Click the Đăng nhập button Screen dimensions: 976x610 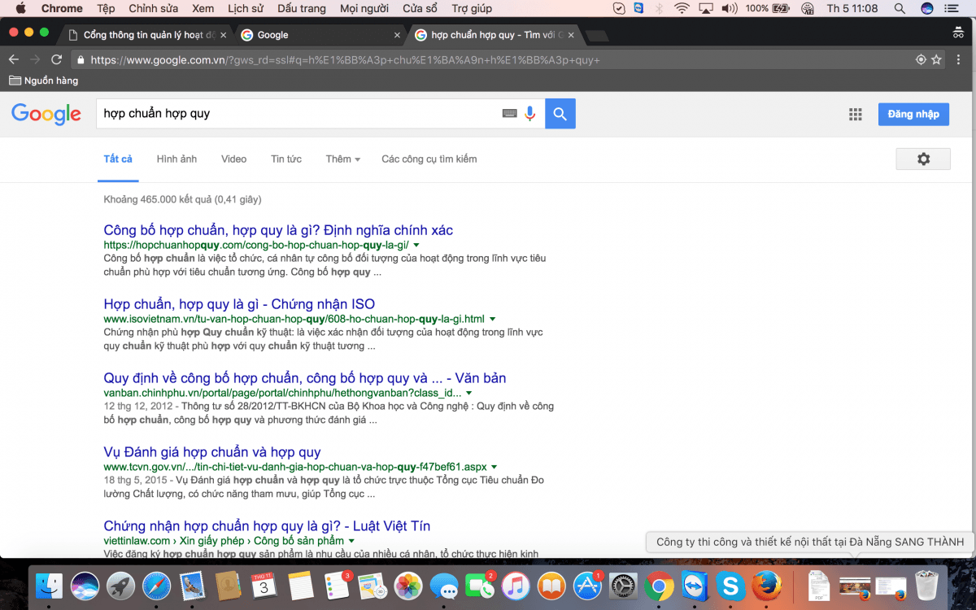913,114
